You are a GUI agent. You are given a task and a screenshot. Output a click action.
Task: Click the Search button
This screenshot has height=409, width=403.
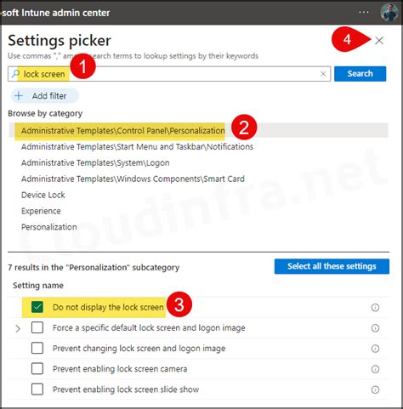pyautogui.click(x=360, y=74)
